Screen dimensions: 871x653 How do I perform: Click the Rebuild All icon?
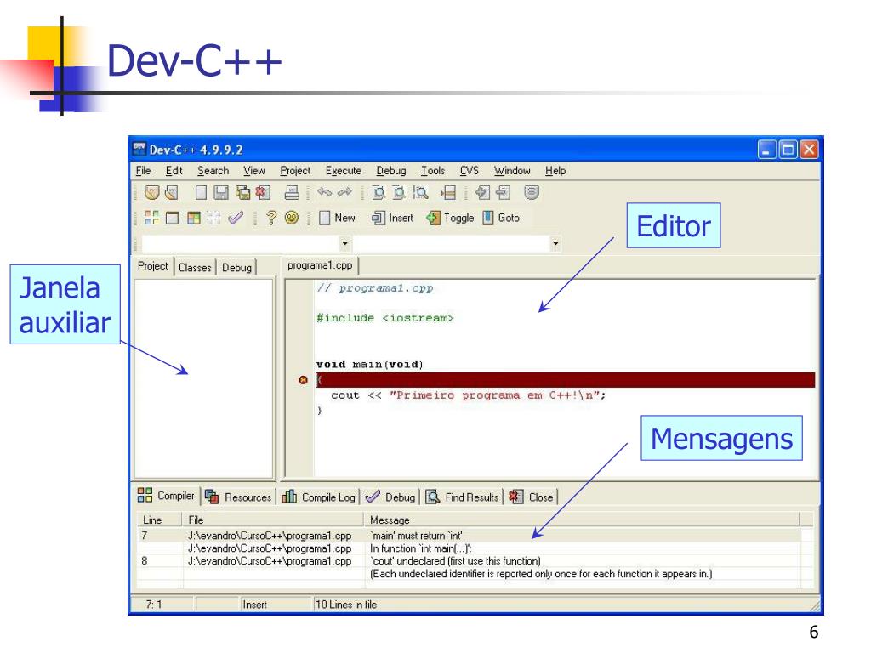tap(213, 218)
